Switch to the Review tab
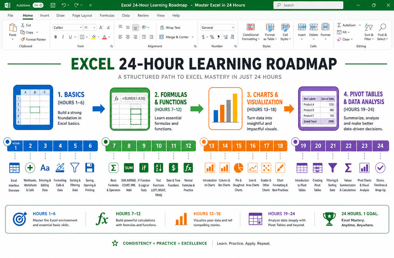Viewport: 394px width, 258px height. (x=143, y=15)
